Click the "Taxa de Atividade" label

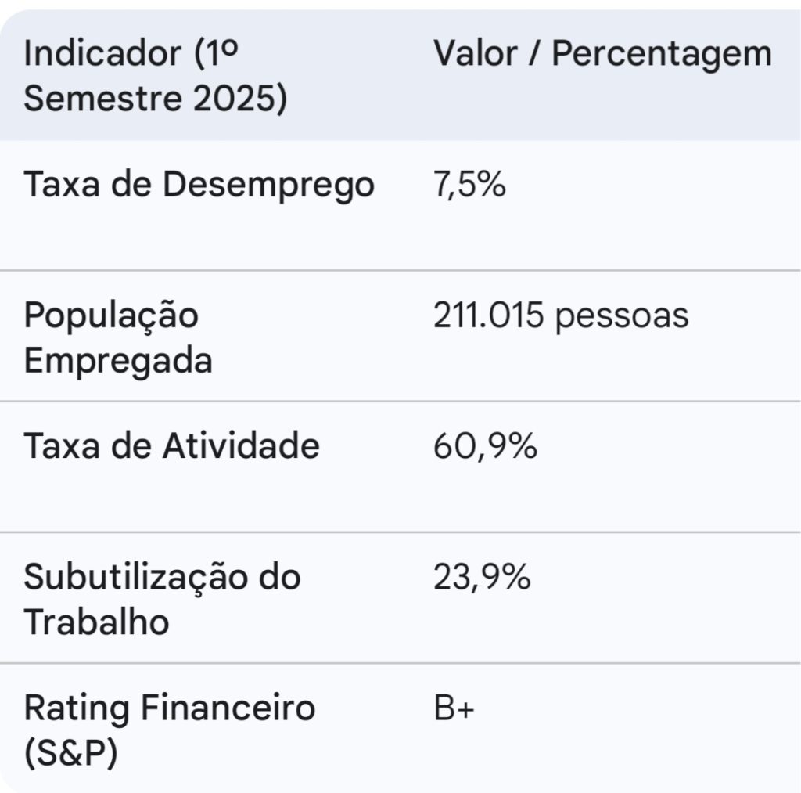[x=171, y=446]
